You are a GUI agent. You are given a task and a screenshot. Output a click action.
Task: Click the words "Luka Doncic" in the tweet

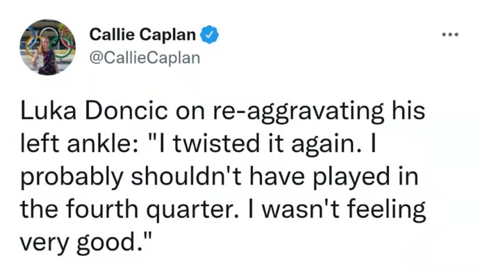coord(94,110)
